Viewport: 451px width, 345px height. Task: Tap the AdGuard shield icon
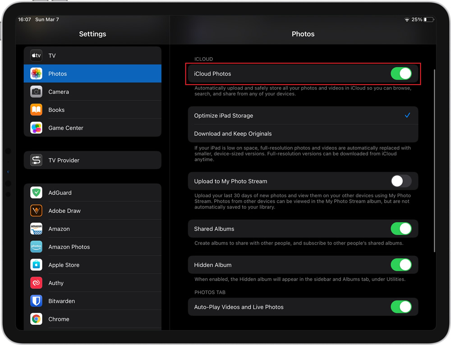point(36,192)
